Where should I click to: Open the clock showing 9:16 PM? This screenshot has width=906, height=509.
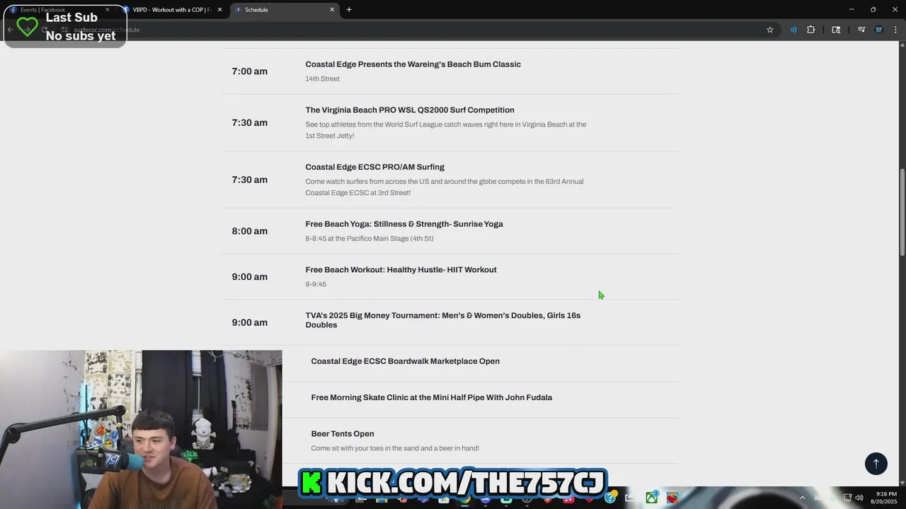click(885, 498)
